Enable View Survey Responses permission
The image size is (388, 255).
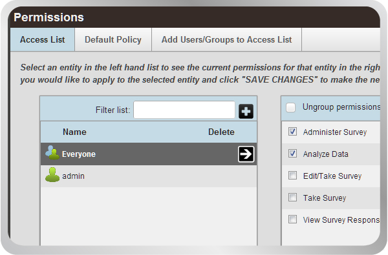coord(292,219)
